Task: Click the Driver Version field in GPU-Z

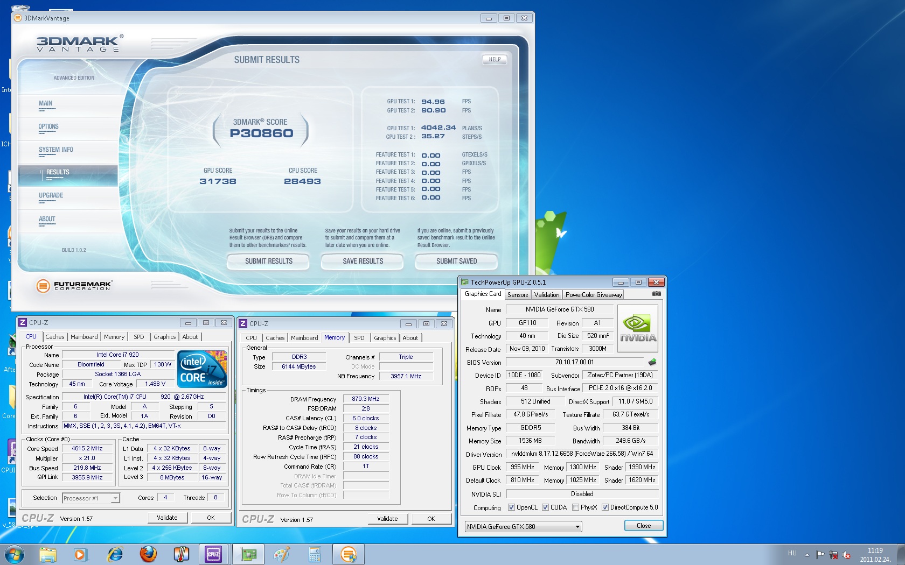Action: pyautogui.click(x=582, y=454)
